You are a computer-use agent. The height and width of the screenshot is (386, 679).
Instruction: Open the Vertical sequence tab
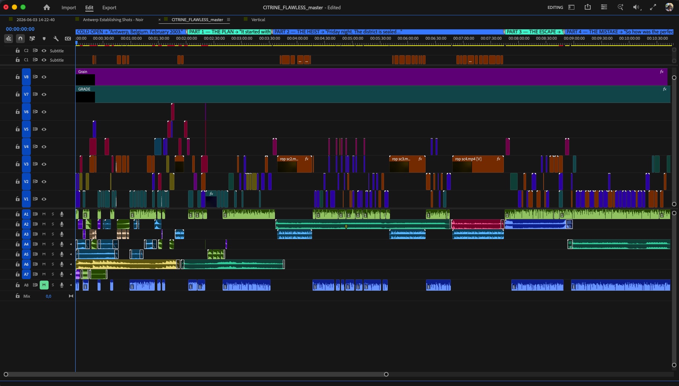(258, 20)
